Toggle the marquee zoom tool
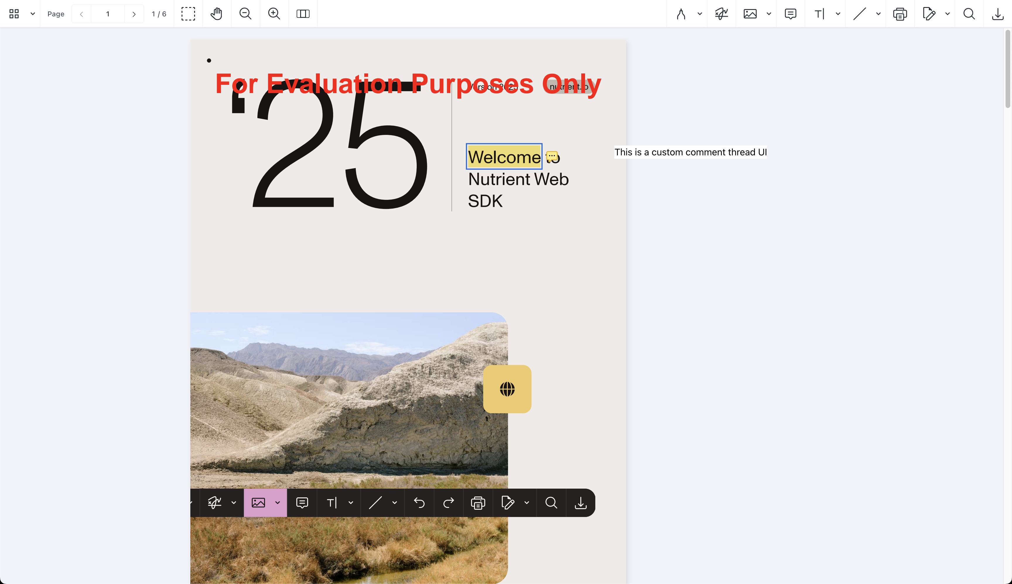Viewport: 1012px width, 584px height. pos(188,14)
